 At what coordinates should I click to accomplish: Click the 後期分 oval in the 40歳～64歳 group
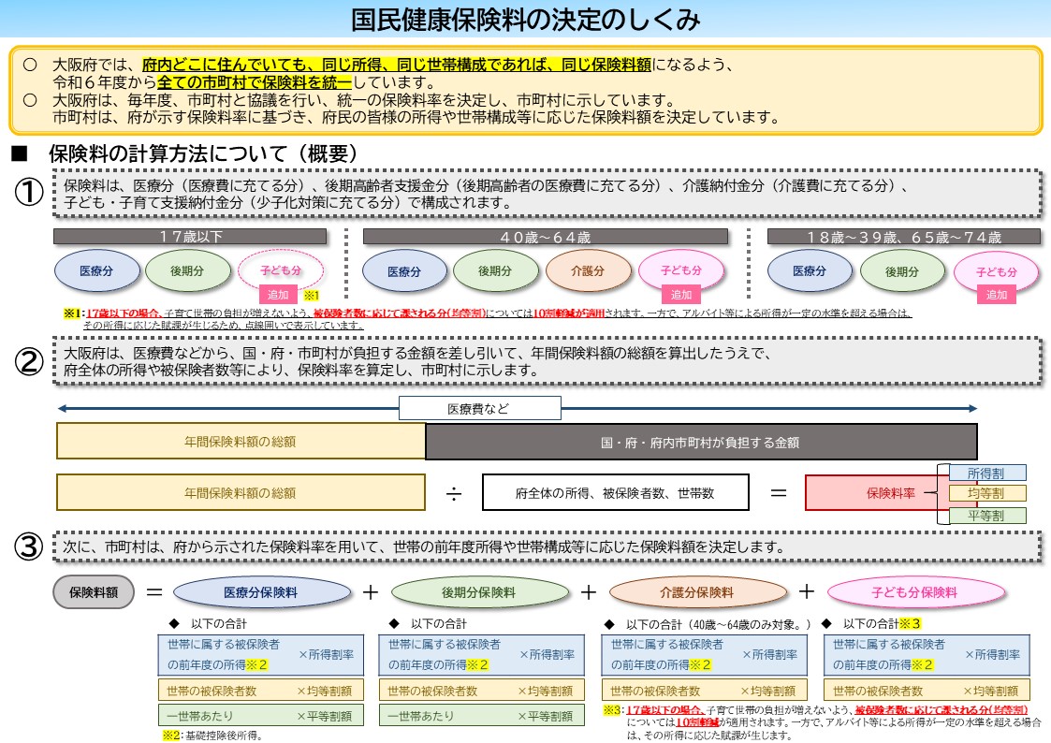(496, 270)
